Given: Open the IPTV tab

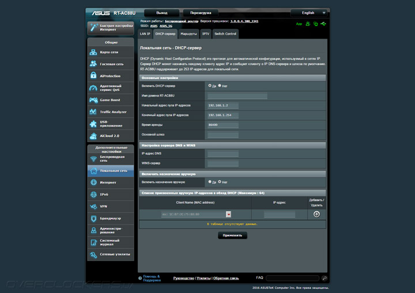Looking at the screenshot, I should [x=206, y=34].
